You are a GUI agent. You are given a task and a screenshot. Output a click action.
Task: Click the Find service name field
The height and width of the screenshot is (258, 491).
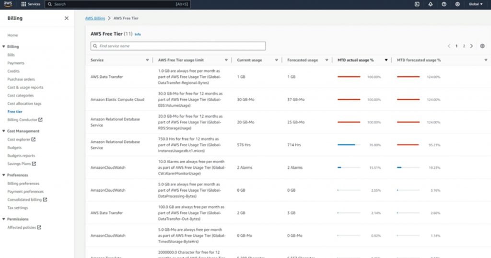point(178,46)
